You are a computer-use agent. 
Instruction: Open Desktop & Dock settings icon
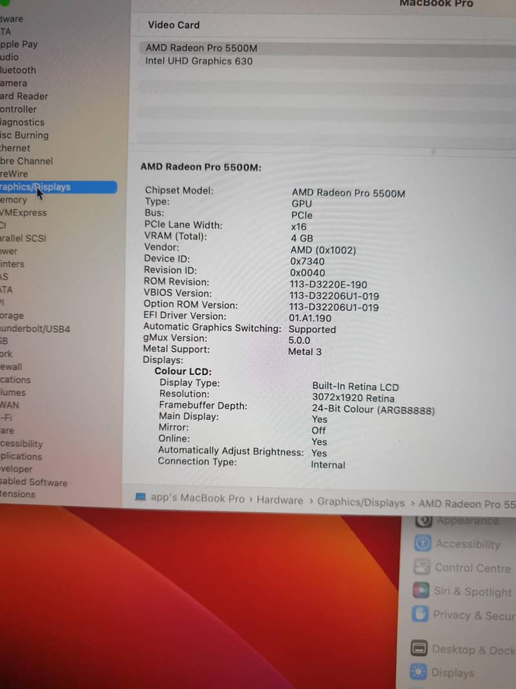point(419,648)
